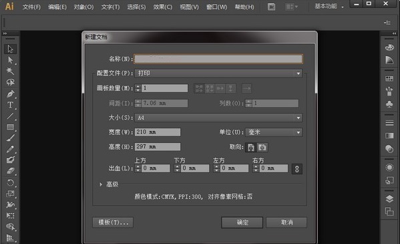Open the Symbols panel club icon

tap(389, 104)
